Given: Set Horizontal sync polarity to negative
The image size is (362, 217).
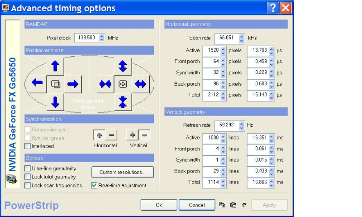Looking at the screenshot, I should tap(111, 135).
